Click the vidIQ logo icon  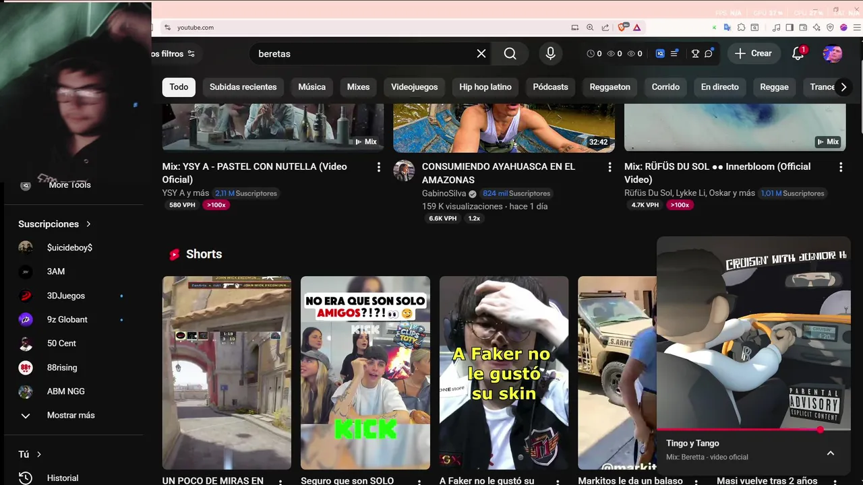point(660,53)
